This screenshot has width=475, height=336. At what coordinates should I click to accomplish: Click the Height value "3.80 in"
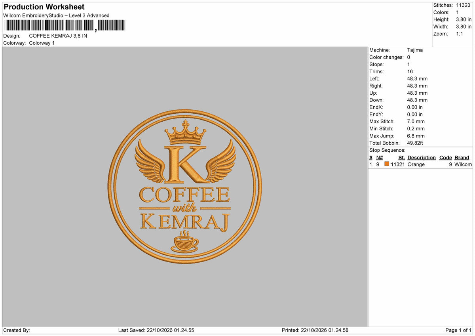pyautogui.click(x=464, y=19)
